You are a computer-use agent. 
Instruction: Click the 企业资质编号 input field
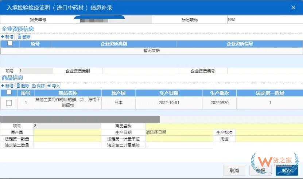pyautogui.click(x=265, y=71)
